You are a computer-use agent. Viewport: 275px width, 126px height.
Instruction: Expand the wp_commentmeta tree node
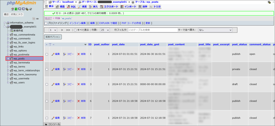tap(8, 35)
